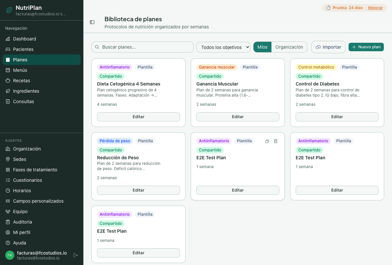The width and height of the screenshot is (392, 265).
Task: Select Cuestionarios in the Ajustes menu
Action: pyautogui.click(x=27, y=180)
